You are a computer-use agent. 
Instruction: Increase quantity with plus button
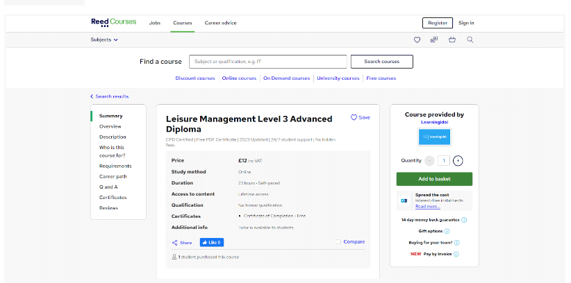pos(458,161)
